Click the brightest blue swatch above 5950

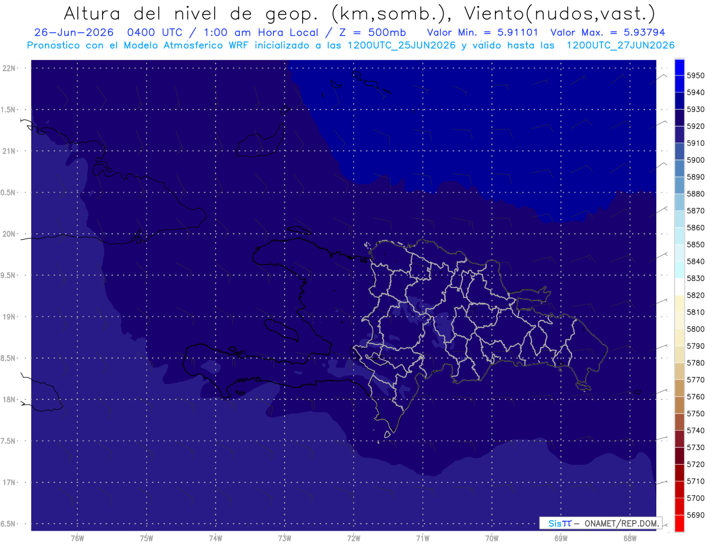click(679, 67)
